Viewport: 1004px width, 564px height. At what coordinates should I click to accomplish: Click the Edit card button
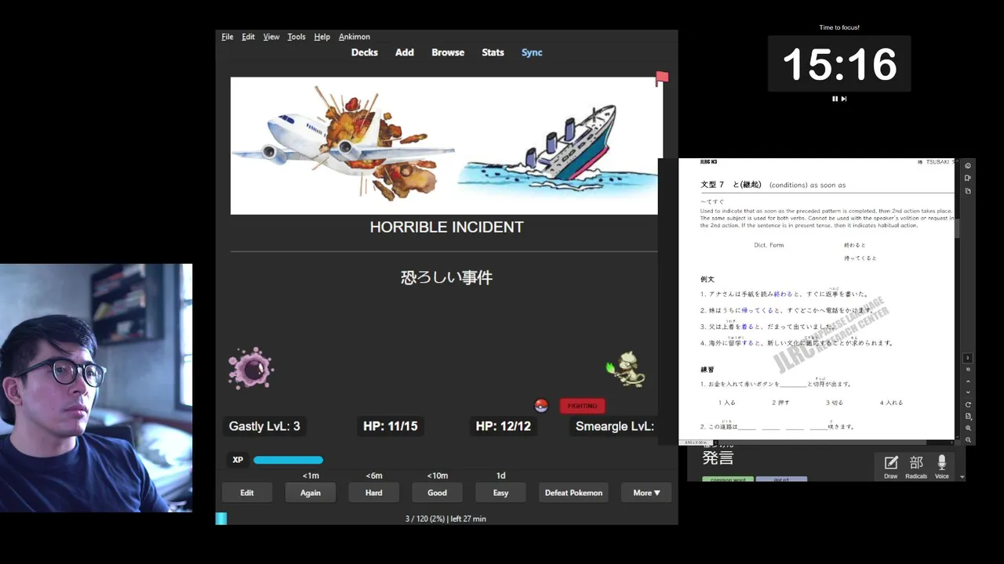(247, 493)
